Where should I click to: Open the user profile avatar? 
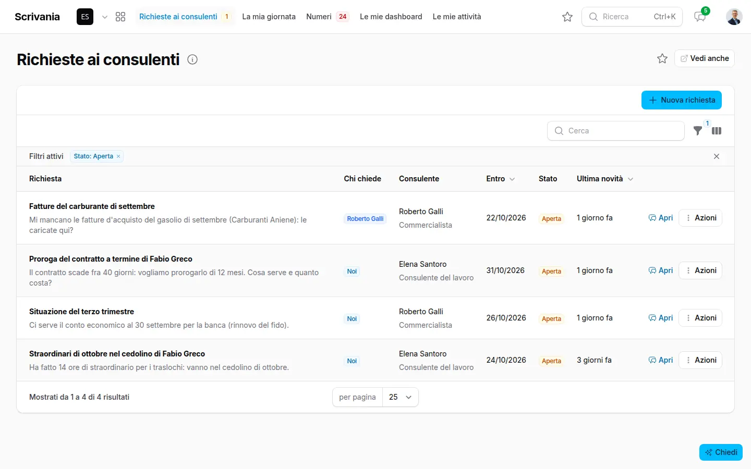[x=734, y=17]
